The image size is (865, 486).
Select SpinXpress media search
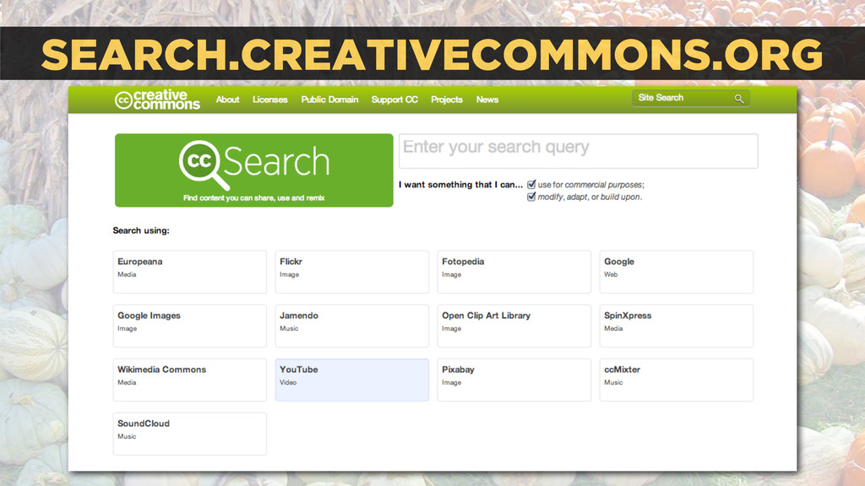point(677,326)
